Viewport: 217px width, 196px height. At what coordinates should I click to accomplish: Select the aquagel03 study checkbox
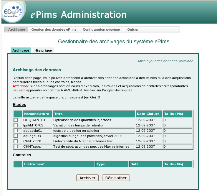click(16, 136)
